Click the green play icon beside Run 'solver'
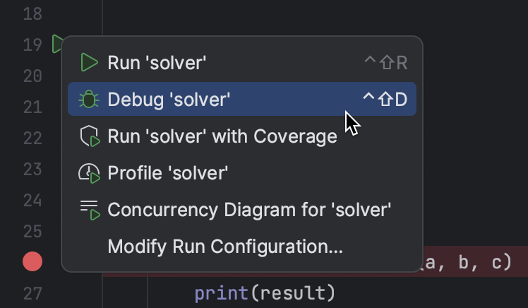 point(89,63)
